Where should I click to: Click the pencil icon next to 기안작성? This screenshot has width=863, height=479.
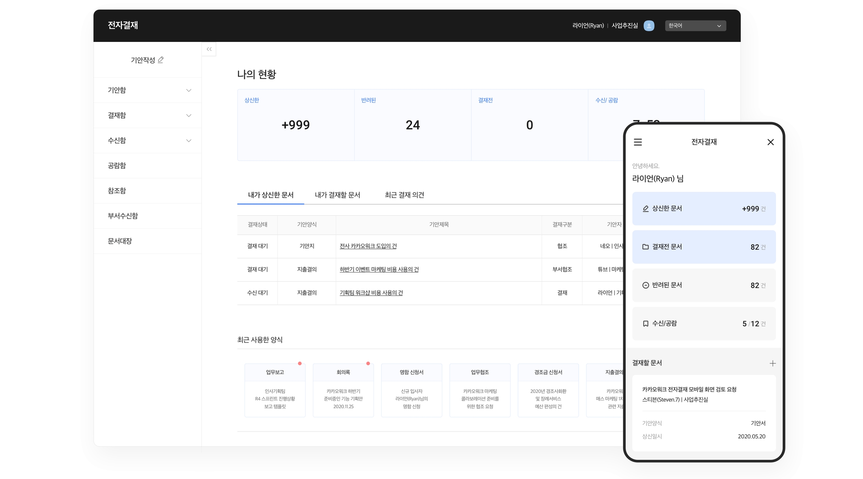tap(161, 60)
